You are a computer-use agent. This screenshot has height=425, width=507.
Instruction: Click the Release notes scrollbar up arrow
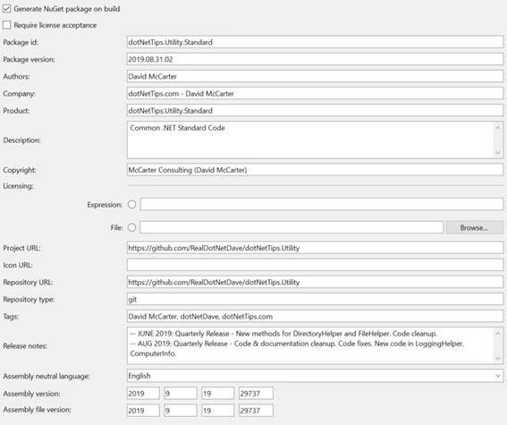point(498,334)
